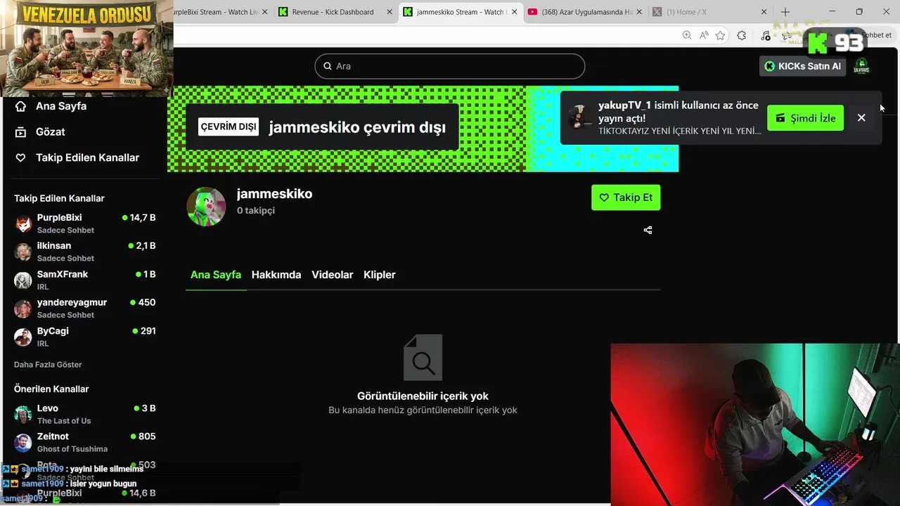This screenshot has width=900, height=506.
Task: Switch to the Home / X browser tab
Action: 710,12
